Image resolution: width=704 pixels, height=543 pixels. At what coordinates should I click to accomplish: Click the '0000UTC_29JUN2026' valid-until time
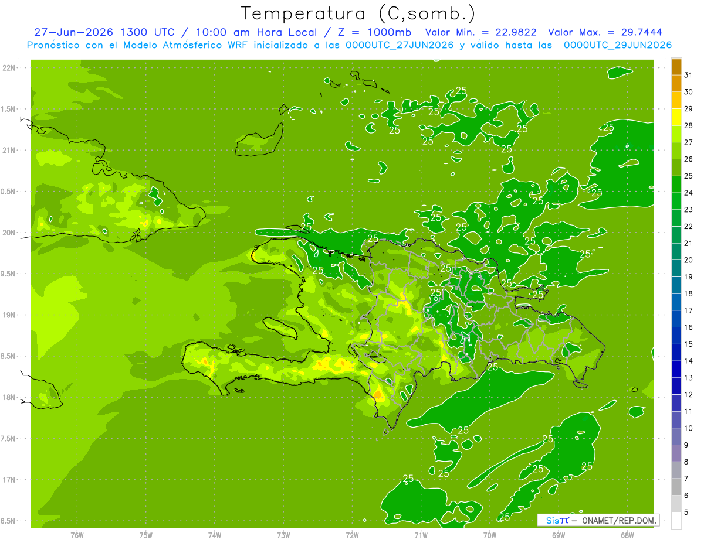(x=618, y=45)
